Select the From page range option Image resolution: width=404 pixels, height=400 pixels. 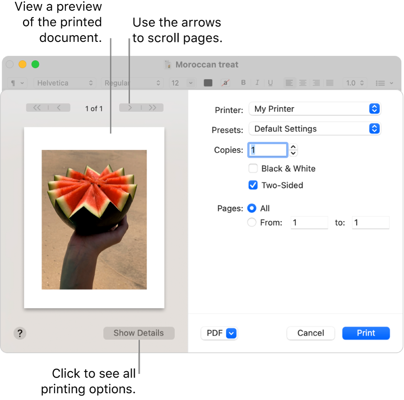coord(252,222)
